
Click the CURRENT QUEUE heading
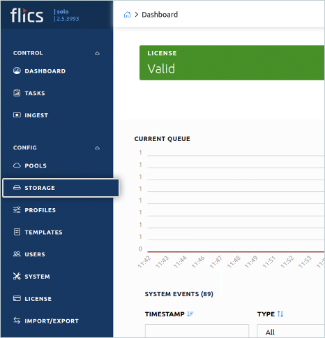162,139
